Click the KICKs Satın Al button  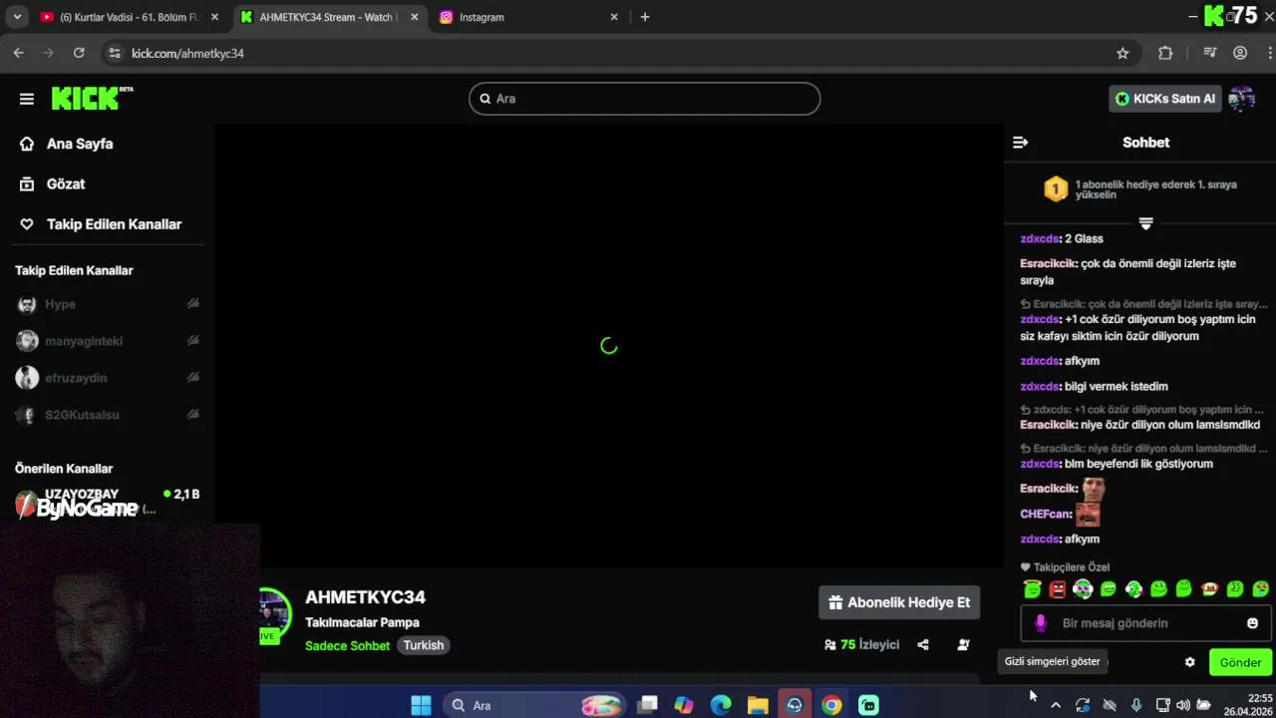tap(1165, 99)
